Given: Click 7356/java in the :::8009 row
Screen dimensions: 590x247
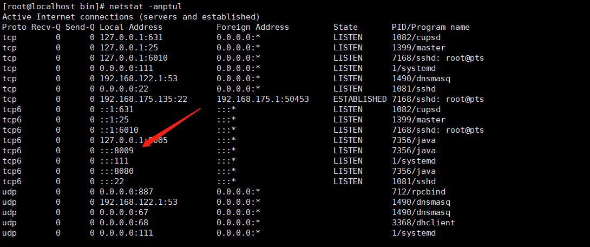Looking at the screenshot, I should pyautogui.click(x=414, y=151).
